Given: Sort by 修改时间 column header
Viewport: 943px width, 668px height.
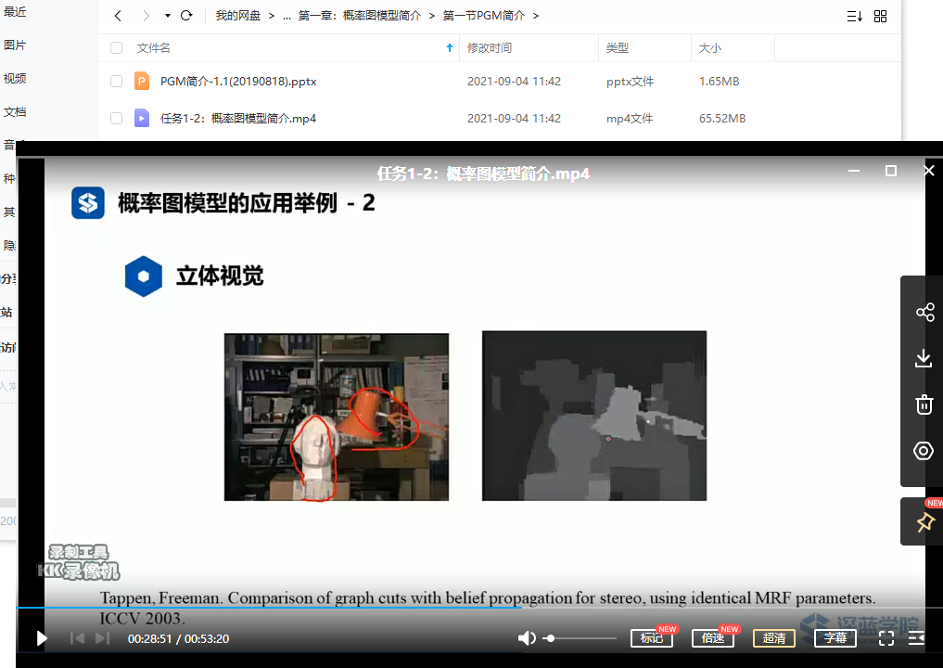Looking at the screenshot, I should [490, 48].
